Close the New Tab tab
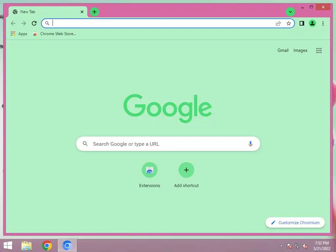 tap(82, 12)
